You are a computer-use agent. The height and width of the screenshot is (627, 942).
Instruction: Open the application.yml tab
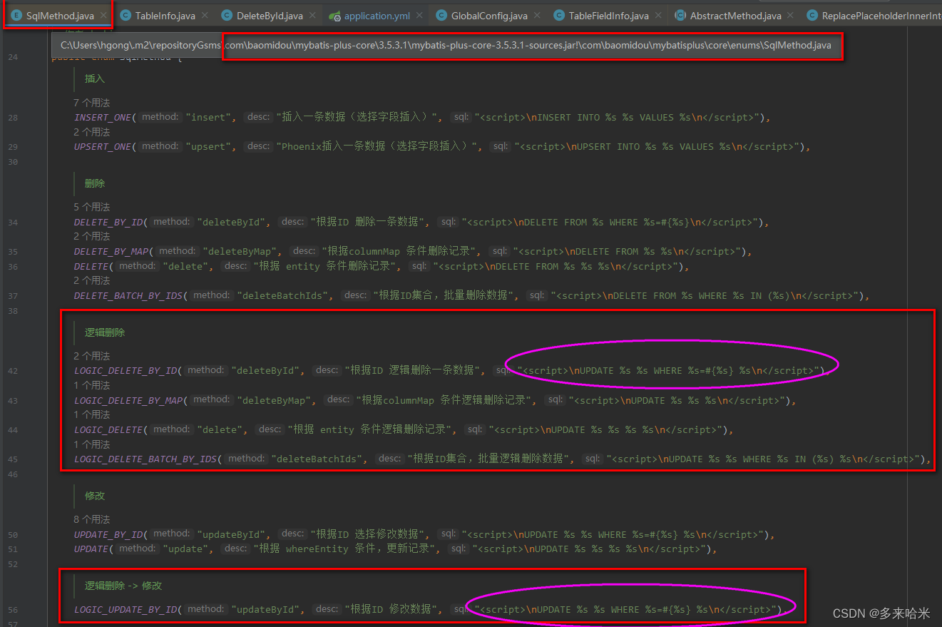pyautogui.click(x=377, y=16)
